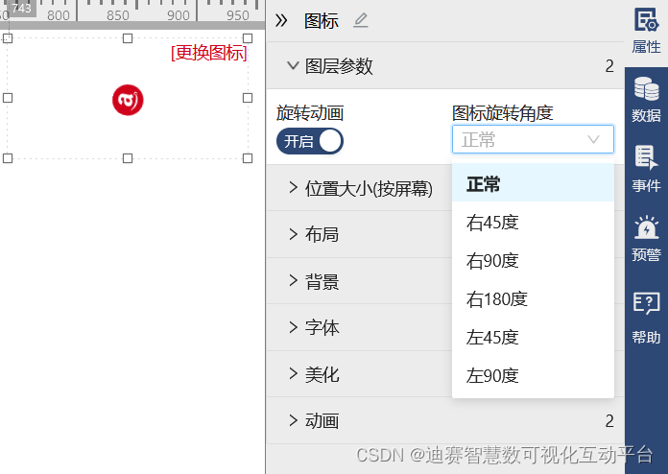This screenshot has width=668, height=474.
Task: Expand the 背景 section
Action: tap(360, 281)
